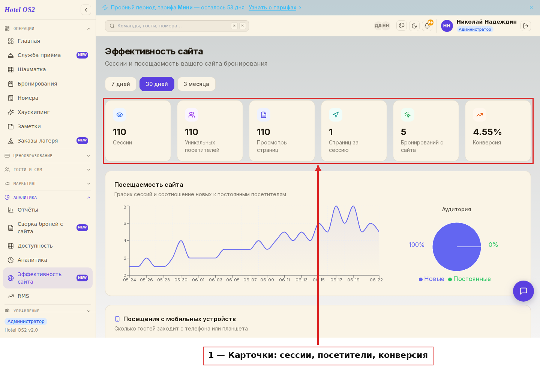The width and height of the screenshot is (540, 374).
Task: Select the 3 месяца period
Action: click(x=196, y=84)
